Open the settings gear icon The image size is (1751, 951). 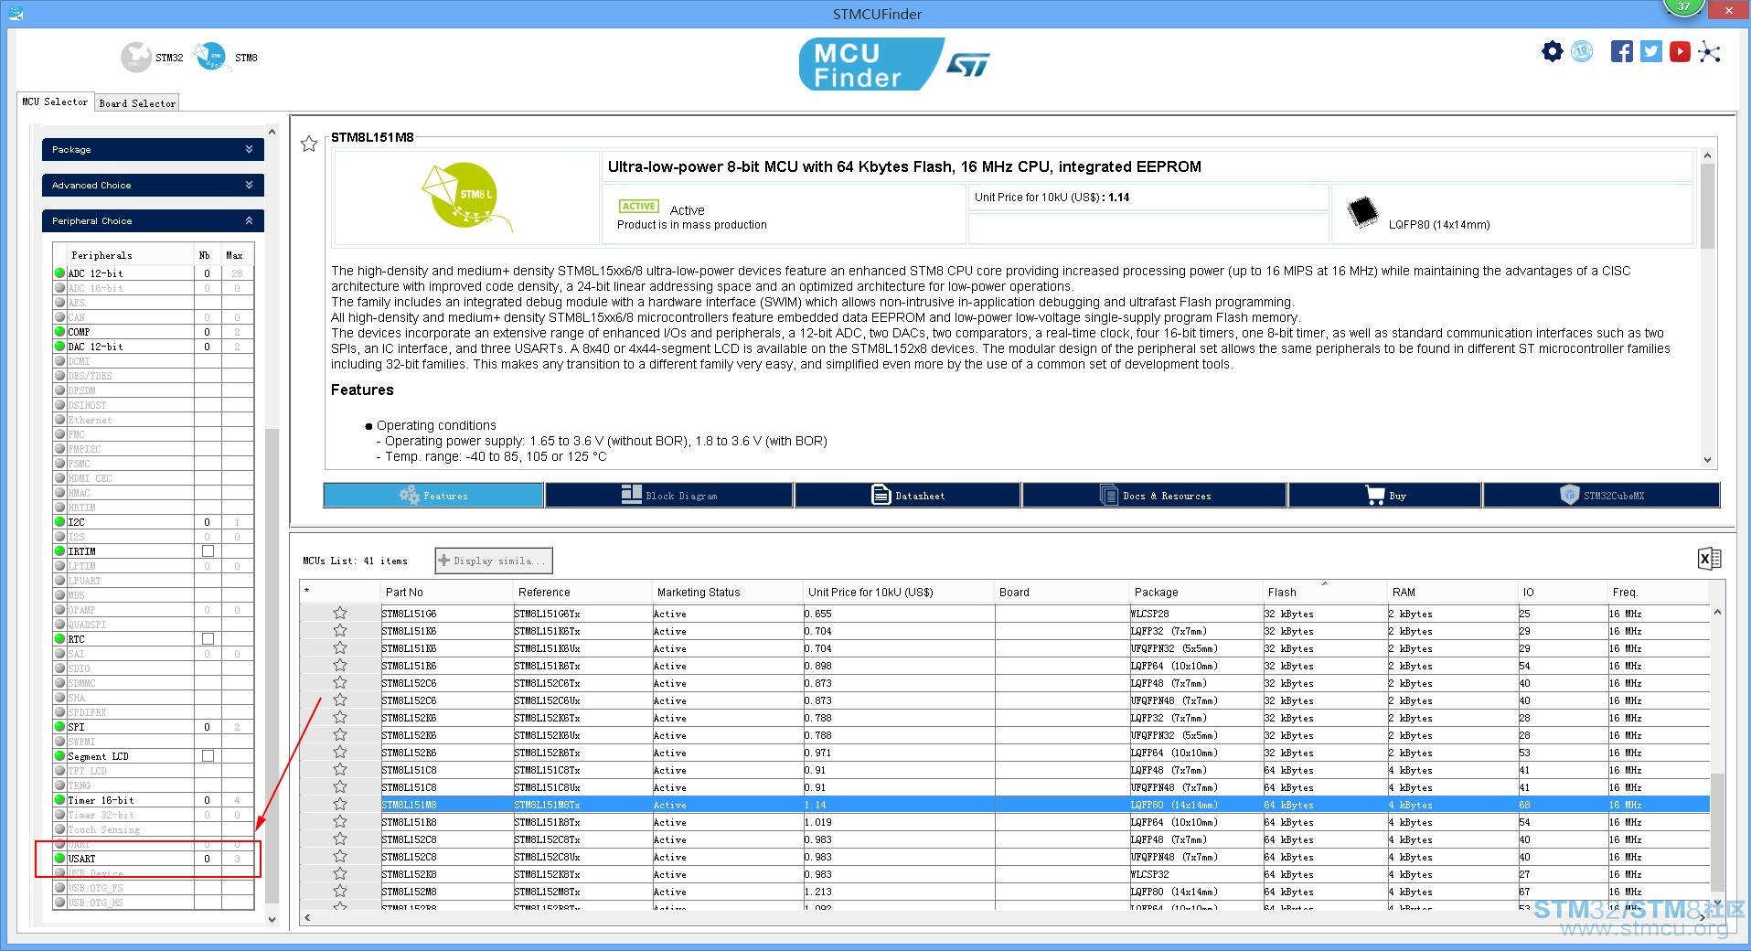[x=1552, y=51]
